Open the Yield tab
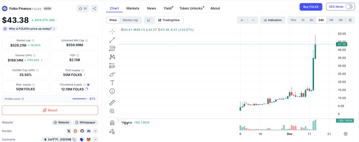The image size is (359, 142). 168,8
